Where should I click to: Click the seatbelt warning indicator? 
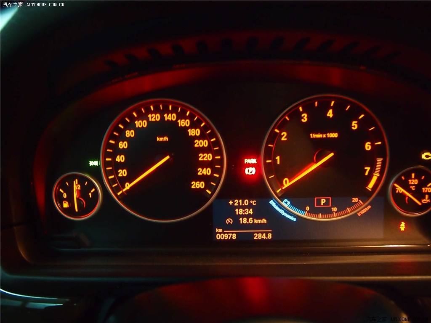click(x=402, y=226)
